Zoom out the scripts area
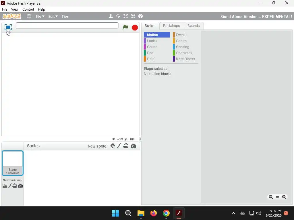Viewport: 294px width, 220px height. point(271,197)
